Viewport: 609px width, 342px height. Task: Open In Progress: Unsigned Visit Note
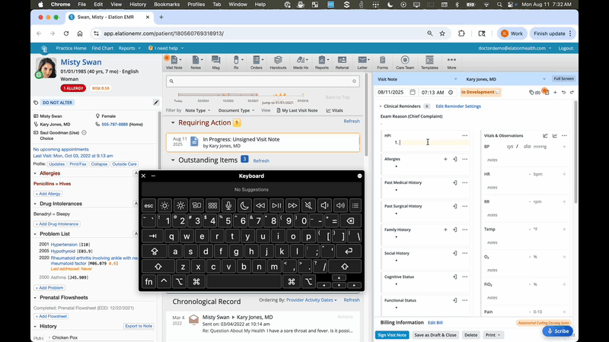coord(263,142)
